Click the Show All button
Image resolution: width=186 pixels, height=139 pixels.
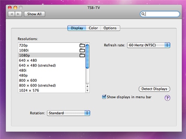pos(34,14)
